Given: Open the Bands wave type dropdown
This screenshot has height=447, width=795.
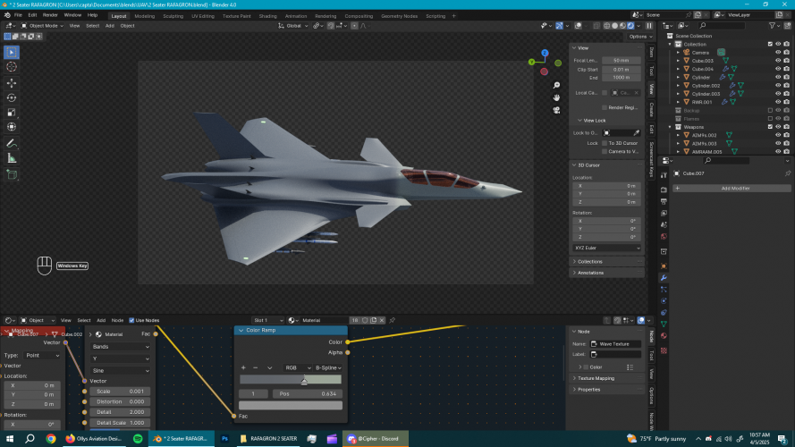Looking at the screenshot, I should [x=120, y=347].
